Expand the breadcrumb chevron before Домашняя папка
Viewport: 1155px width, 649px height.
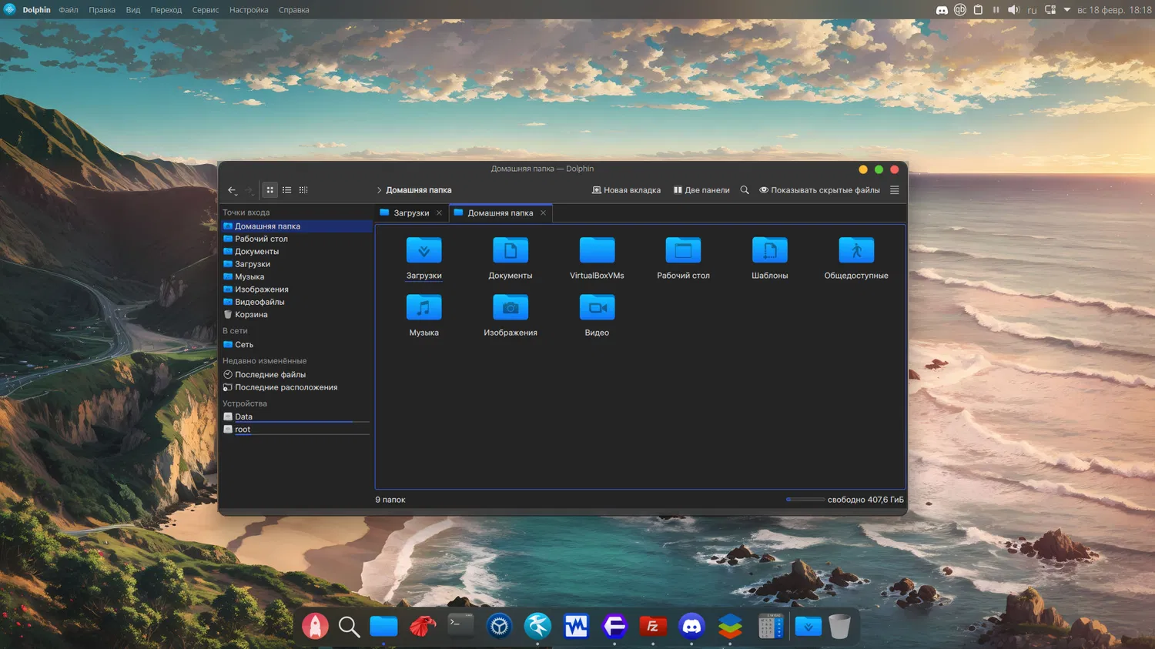point(379,190)
